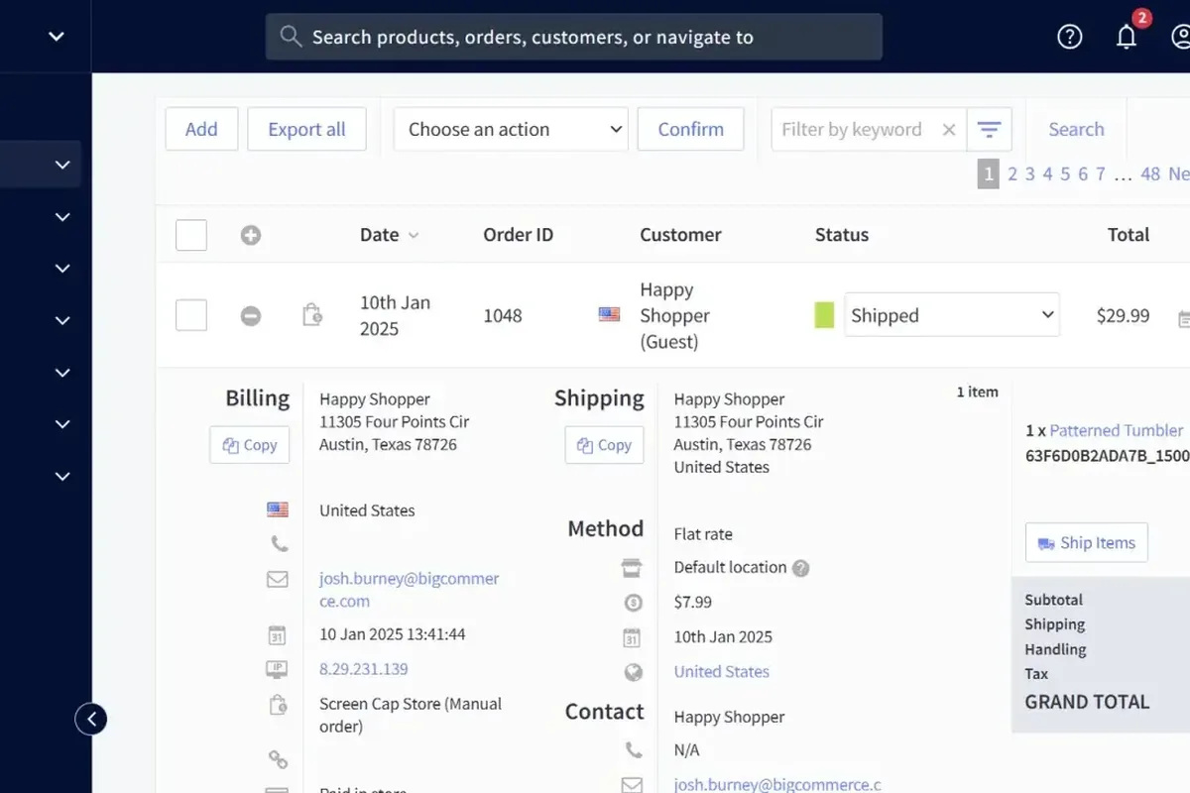
Task: Click the link chain icon in Billing
Action: [278, 759]
